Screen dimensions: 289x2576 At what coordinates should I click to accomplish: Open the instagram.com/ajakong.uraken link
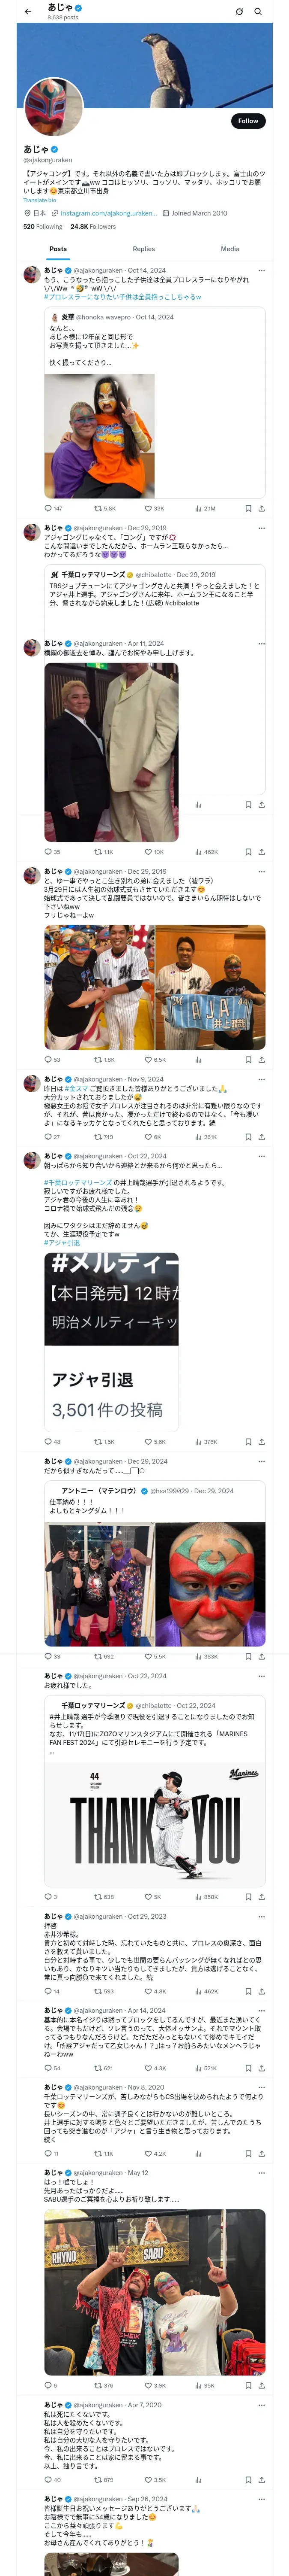pyautogui.click(x=107, y=213)
